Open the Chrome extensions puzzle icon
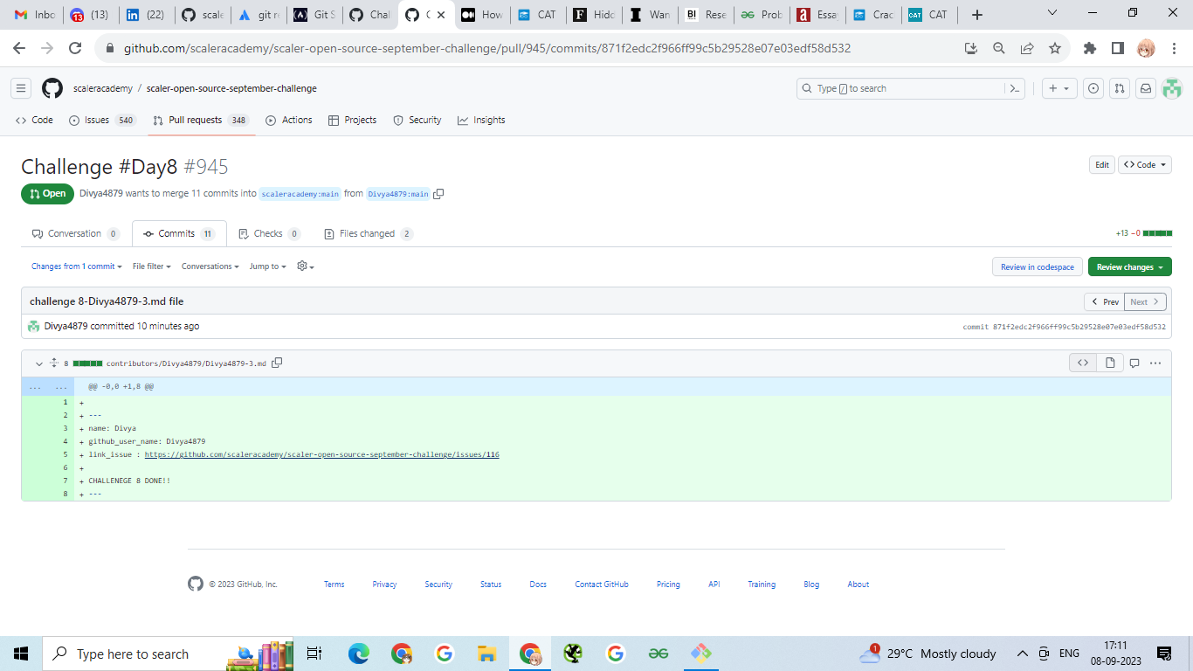Screen dimensions: 1193x671 [x=1089, y=50]
